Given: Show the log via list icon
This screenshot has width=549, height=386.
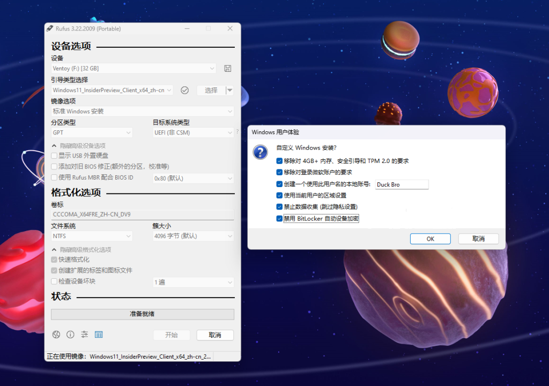Looking at the screenshot, I should click(99, 335).
